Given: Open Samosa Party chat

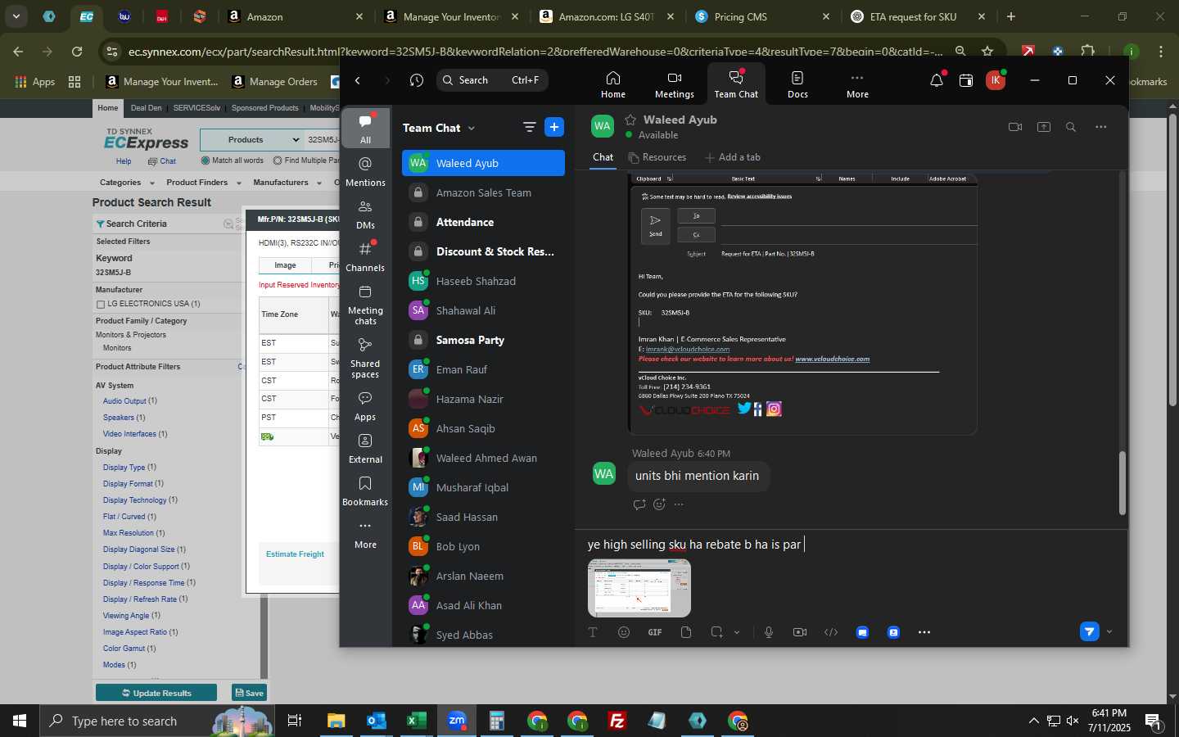Looking at the screenshot, I should (483, 340).
